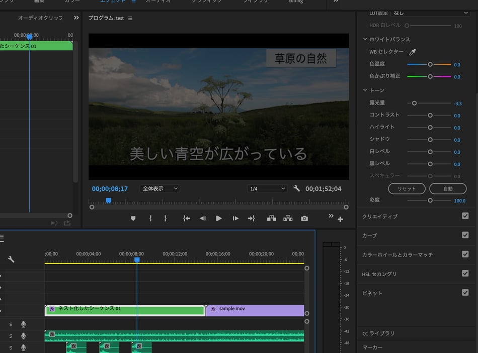
Task: Disable the クリエイティブ section checkbox
Action: (x=465, y=216)
